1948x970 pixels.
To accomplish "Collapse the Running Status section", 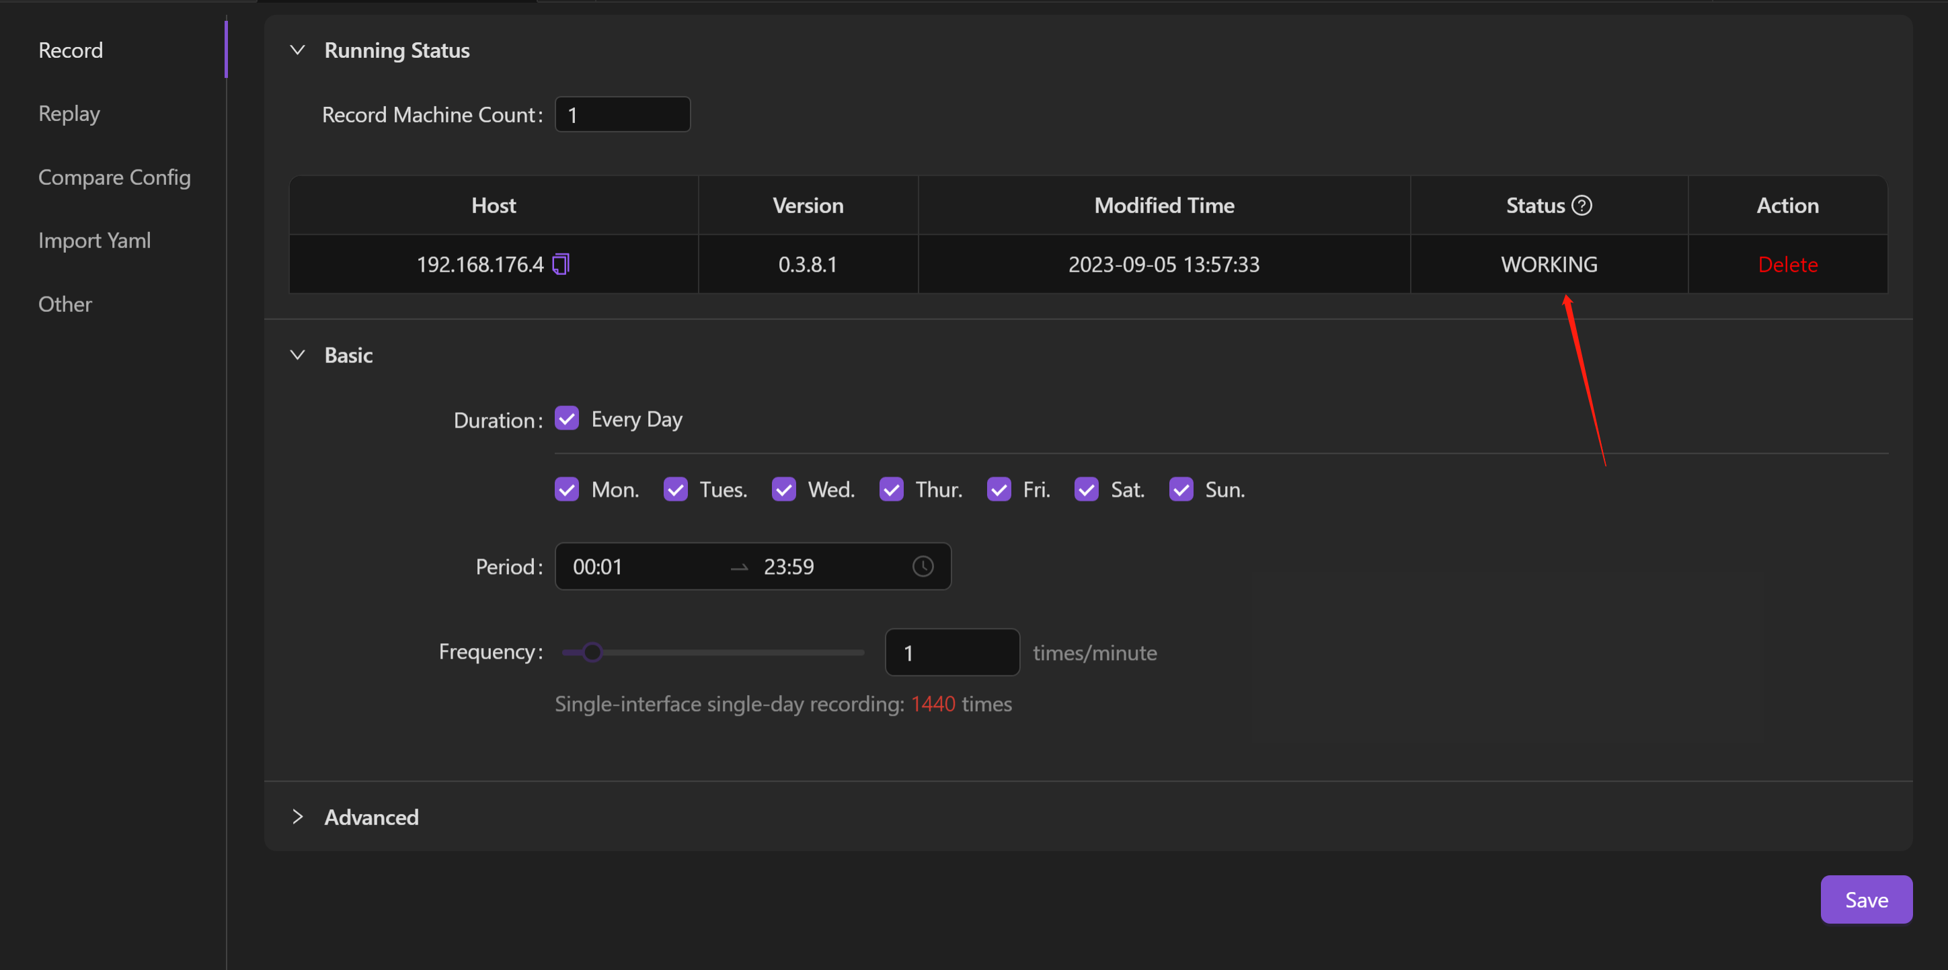I will (x=297, y=50).
